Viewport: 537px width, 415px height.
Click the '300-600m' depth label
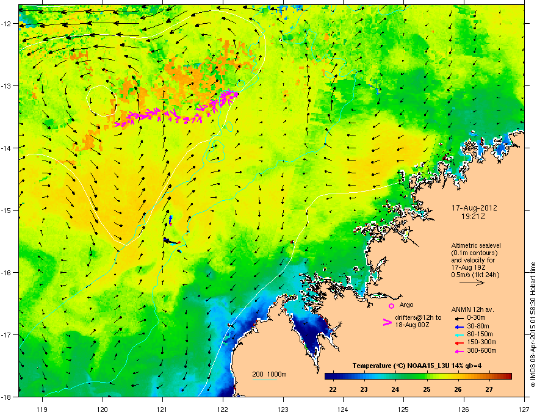[481, 351]
